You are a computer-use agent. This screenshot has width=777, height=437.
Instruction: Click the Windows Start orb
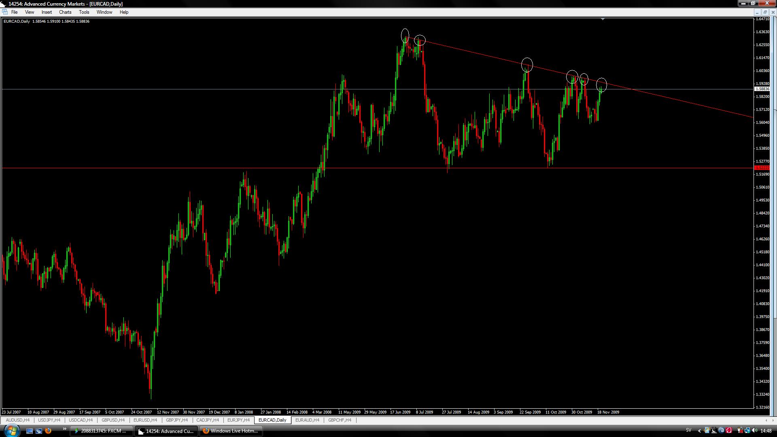[x=11, y=431]
